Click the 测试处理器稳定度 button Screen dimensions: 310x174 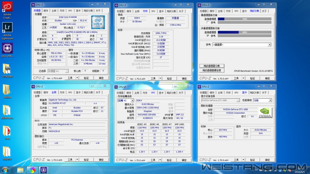pyautogui.click(x=212, y=70)
